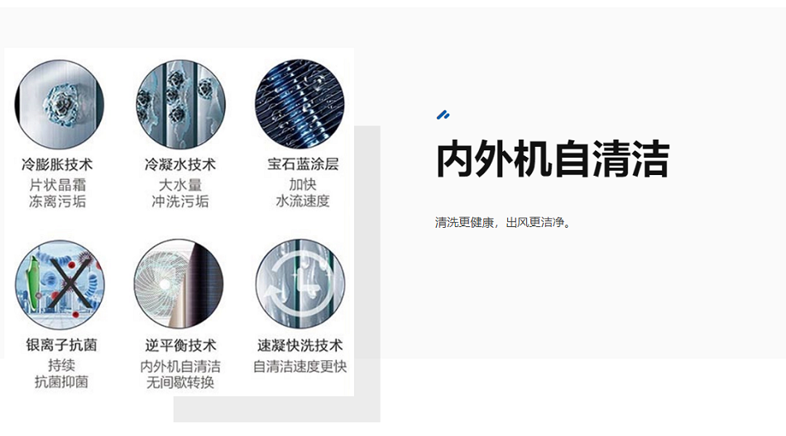Click the 速凝快洗技术 circular arrows image
This screenshot has height=436, width=786.
(300, 284)
